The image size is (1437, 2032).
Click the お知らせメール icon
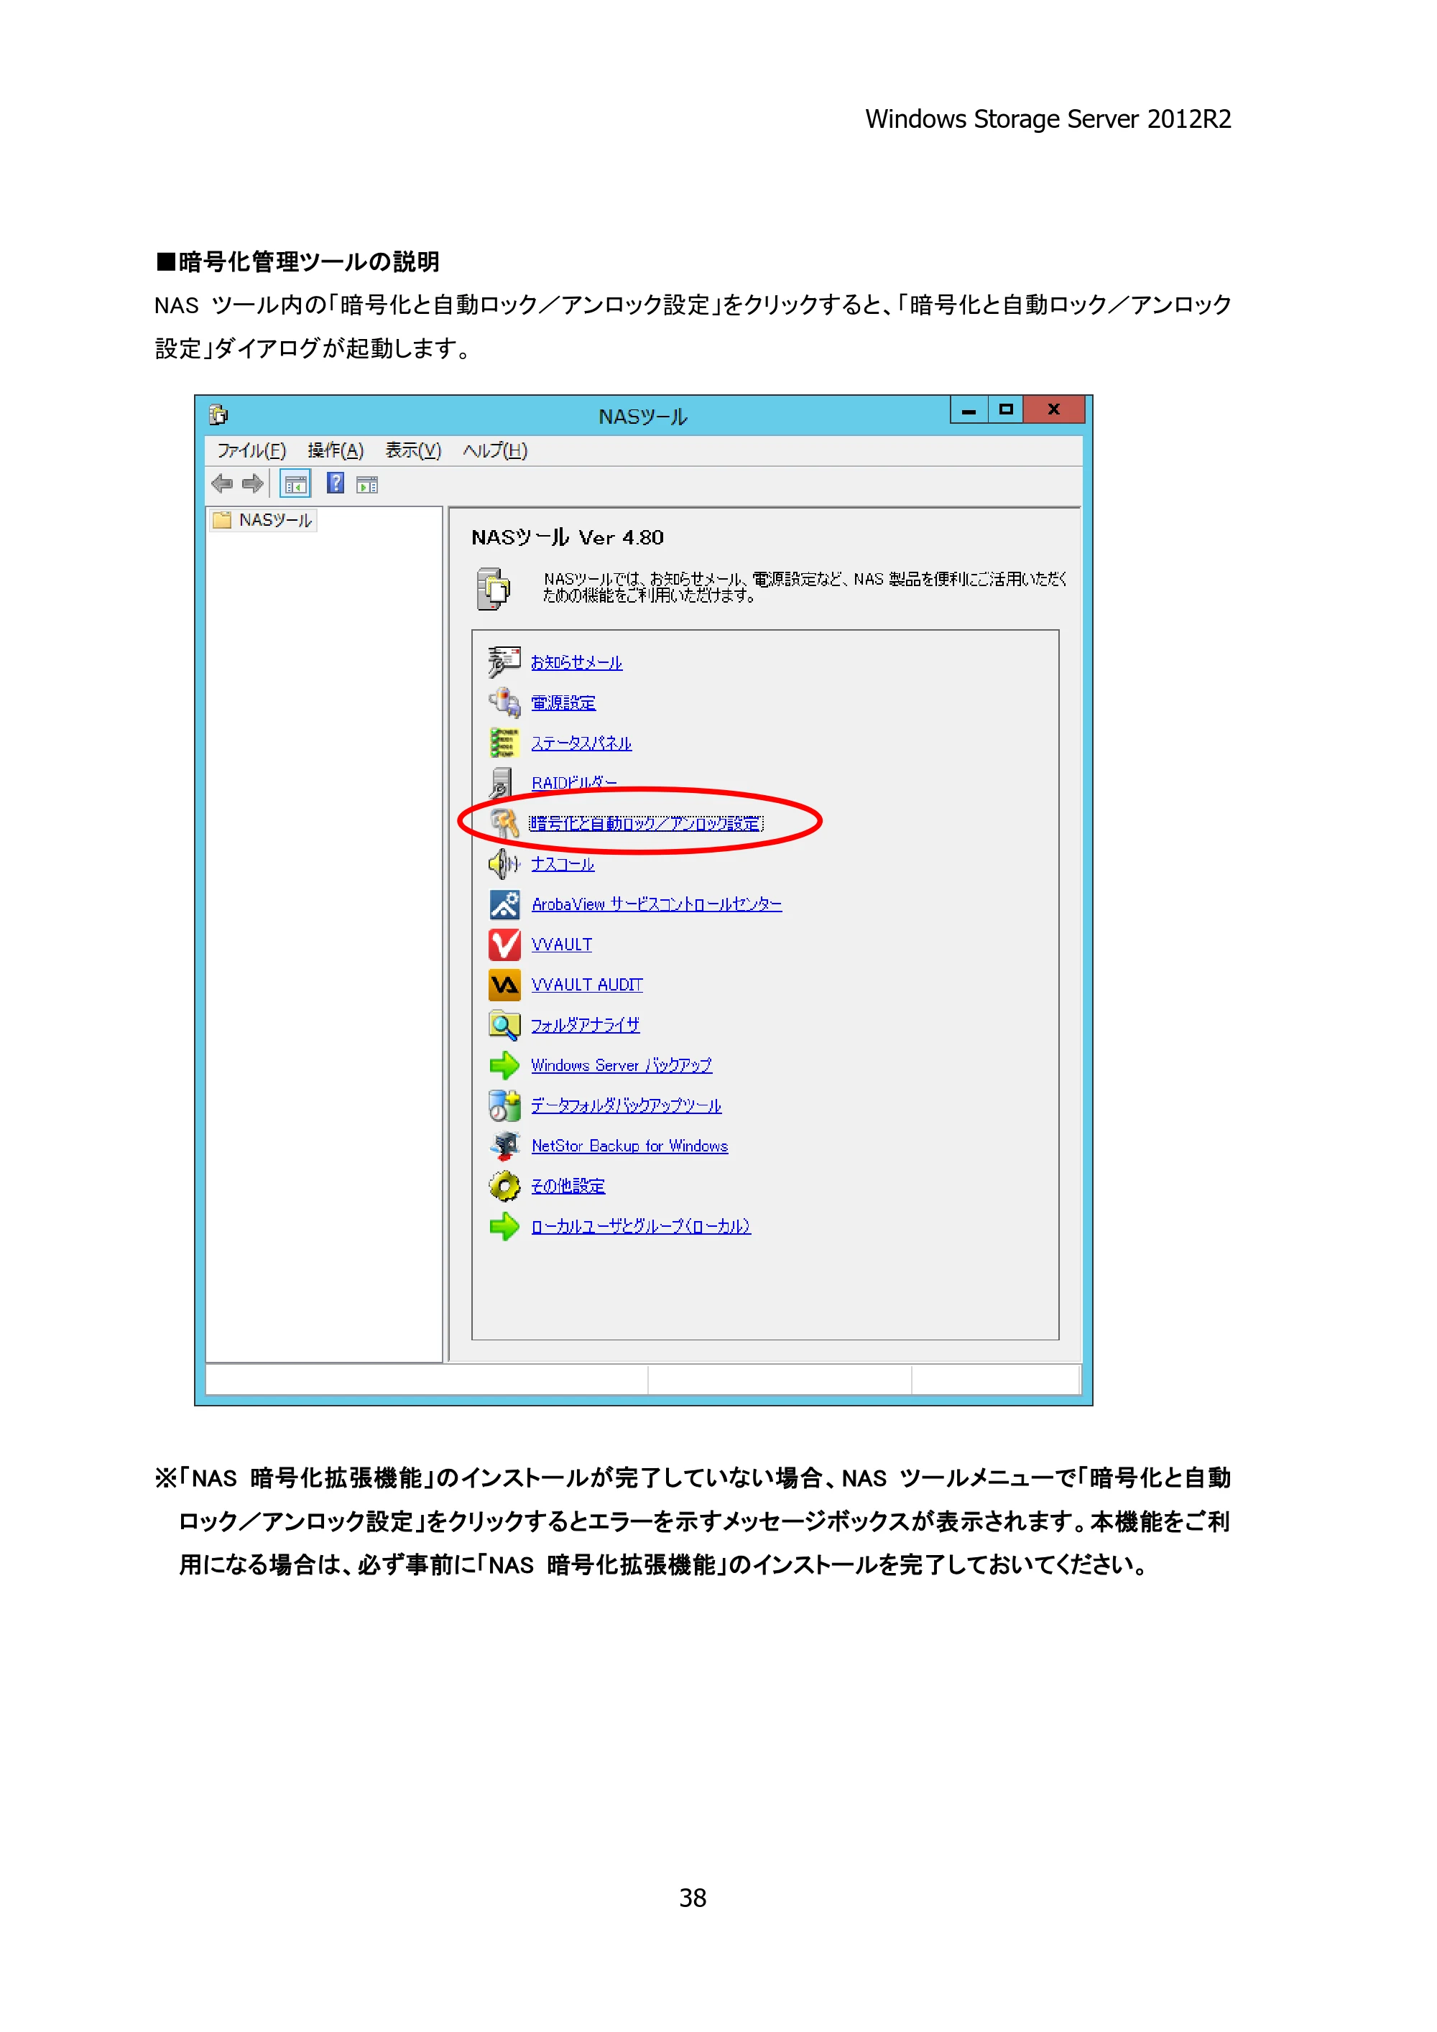(x=504, y=661)
